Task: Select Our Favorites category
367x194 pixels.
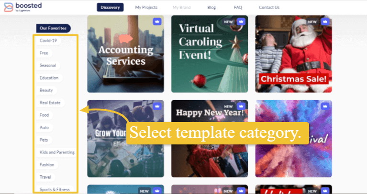Action: 54,28
